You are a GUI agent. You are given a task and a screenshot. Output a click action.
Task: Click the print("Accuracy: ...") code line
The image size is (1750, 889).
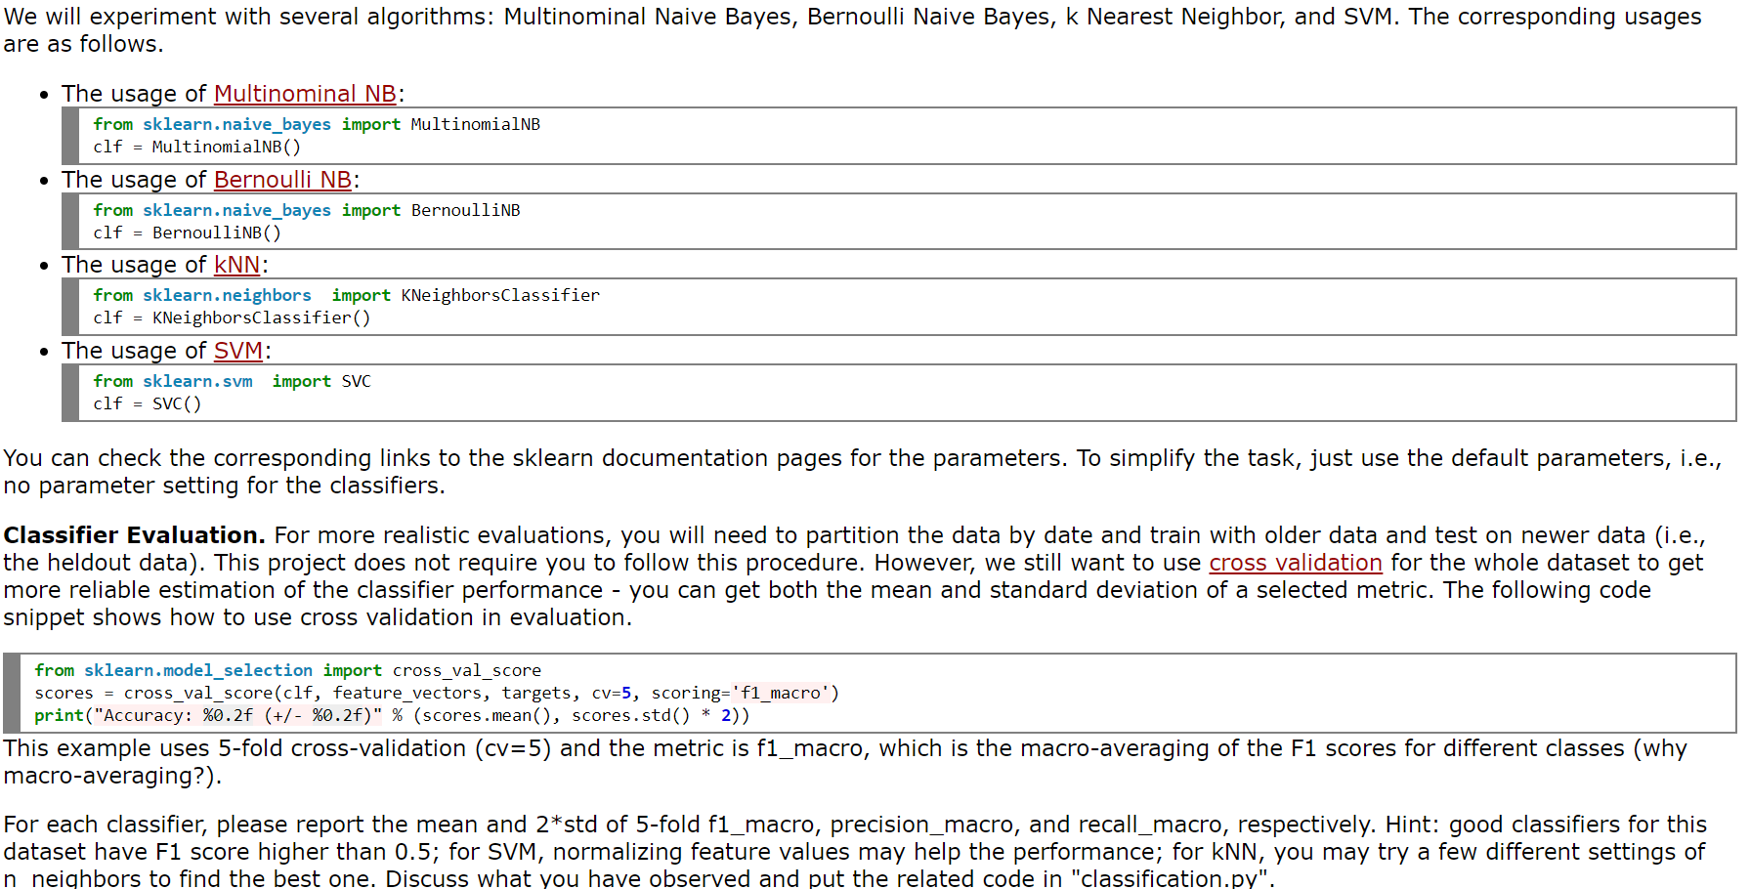click(392, 715)
